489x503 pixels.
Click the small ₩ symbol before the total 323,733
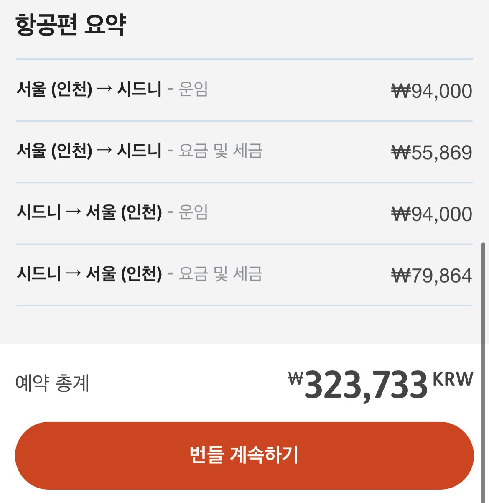pos(295,378)
